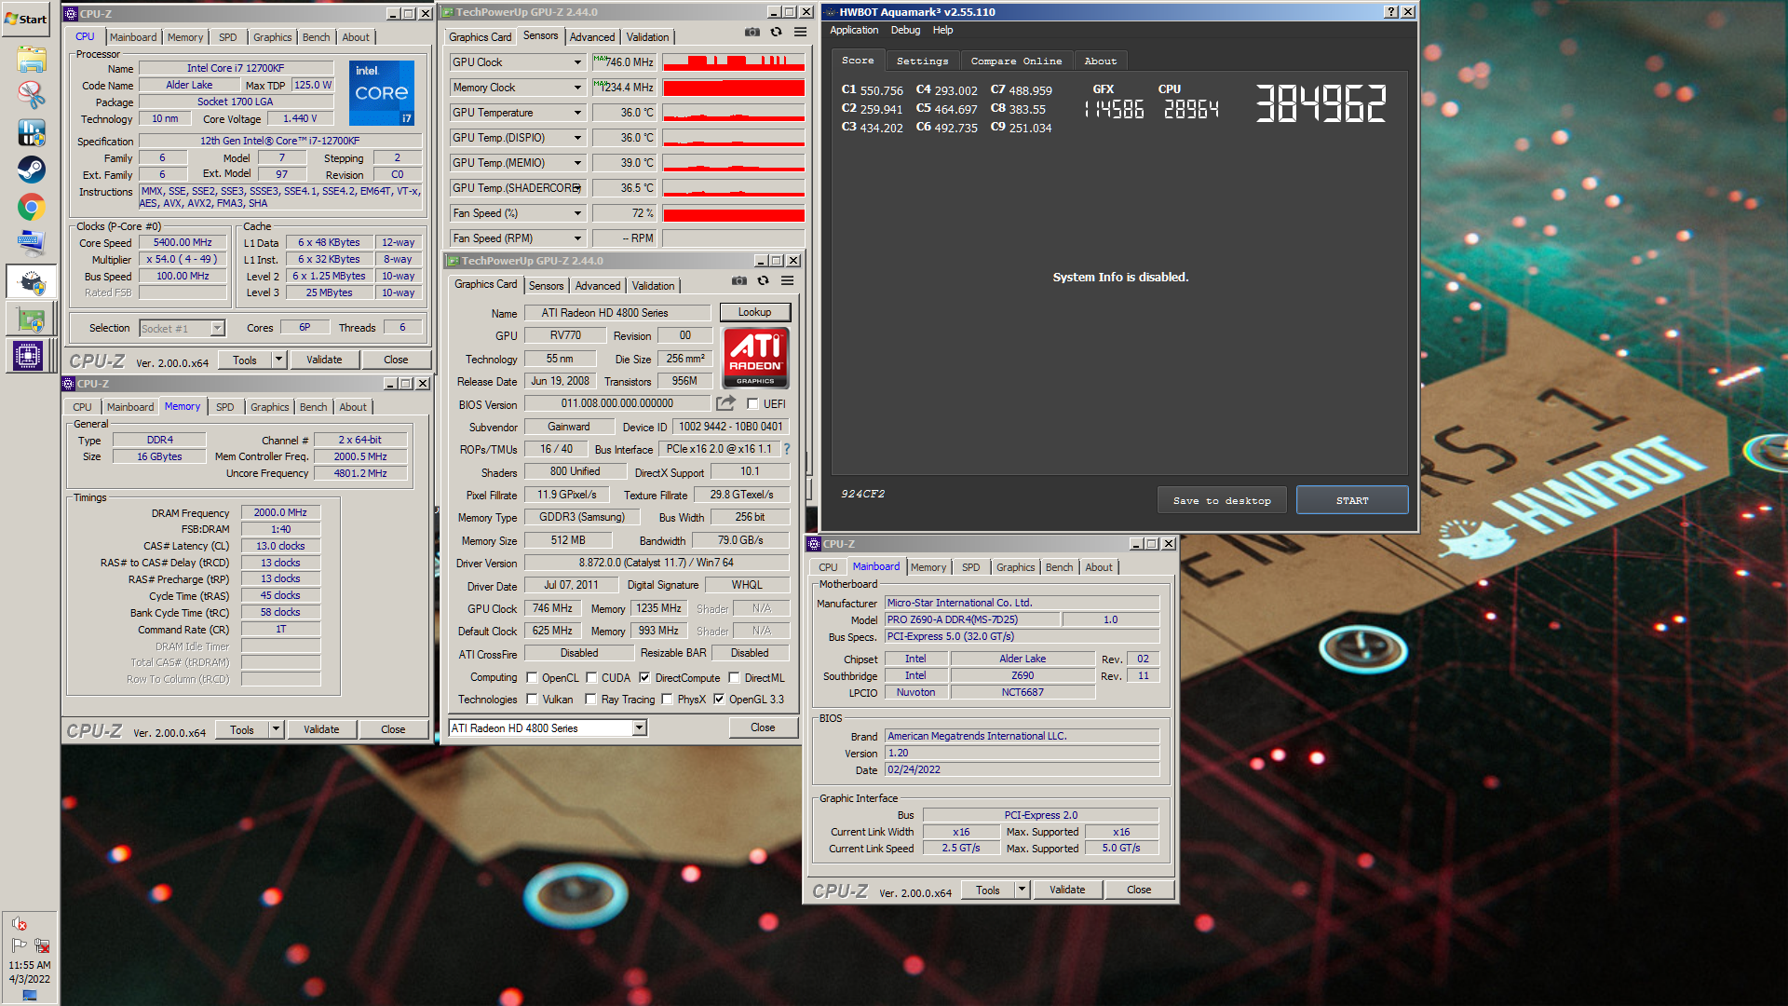The image size is (1788, 1006).
Task: Expand the Fan Speed (%) dropdown
Action: coord(577,213)
